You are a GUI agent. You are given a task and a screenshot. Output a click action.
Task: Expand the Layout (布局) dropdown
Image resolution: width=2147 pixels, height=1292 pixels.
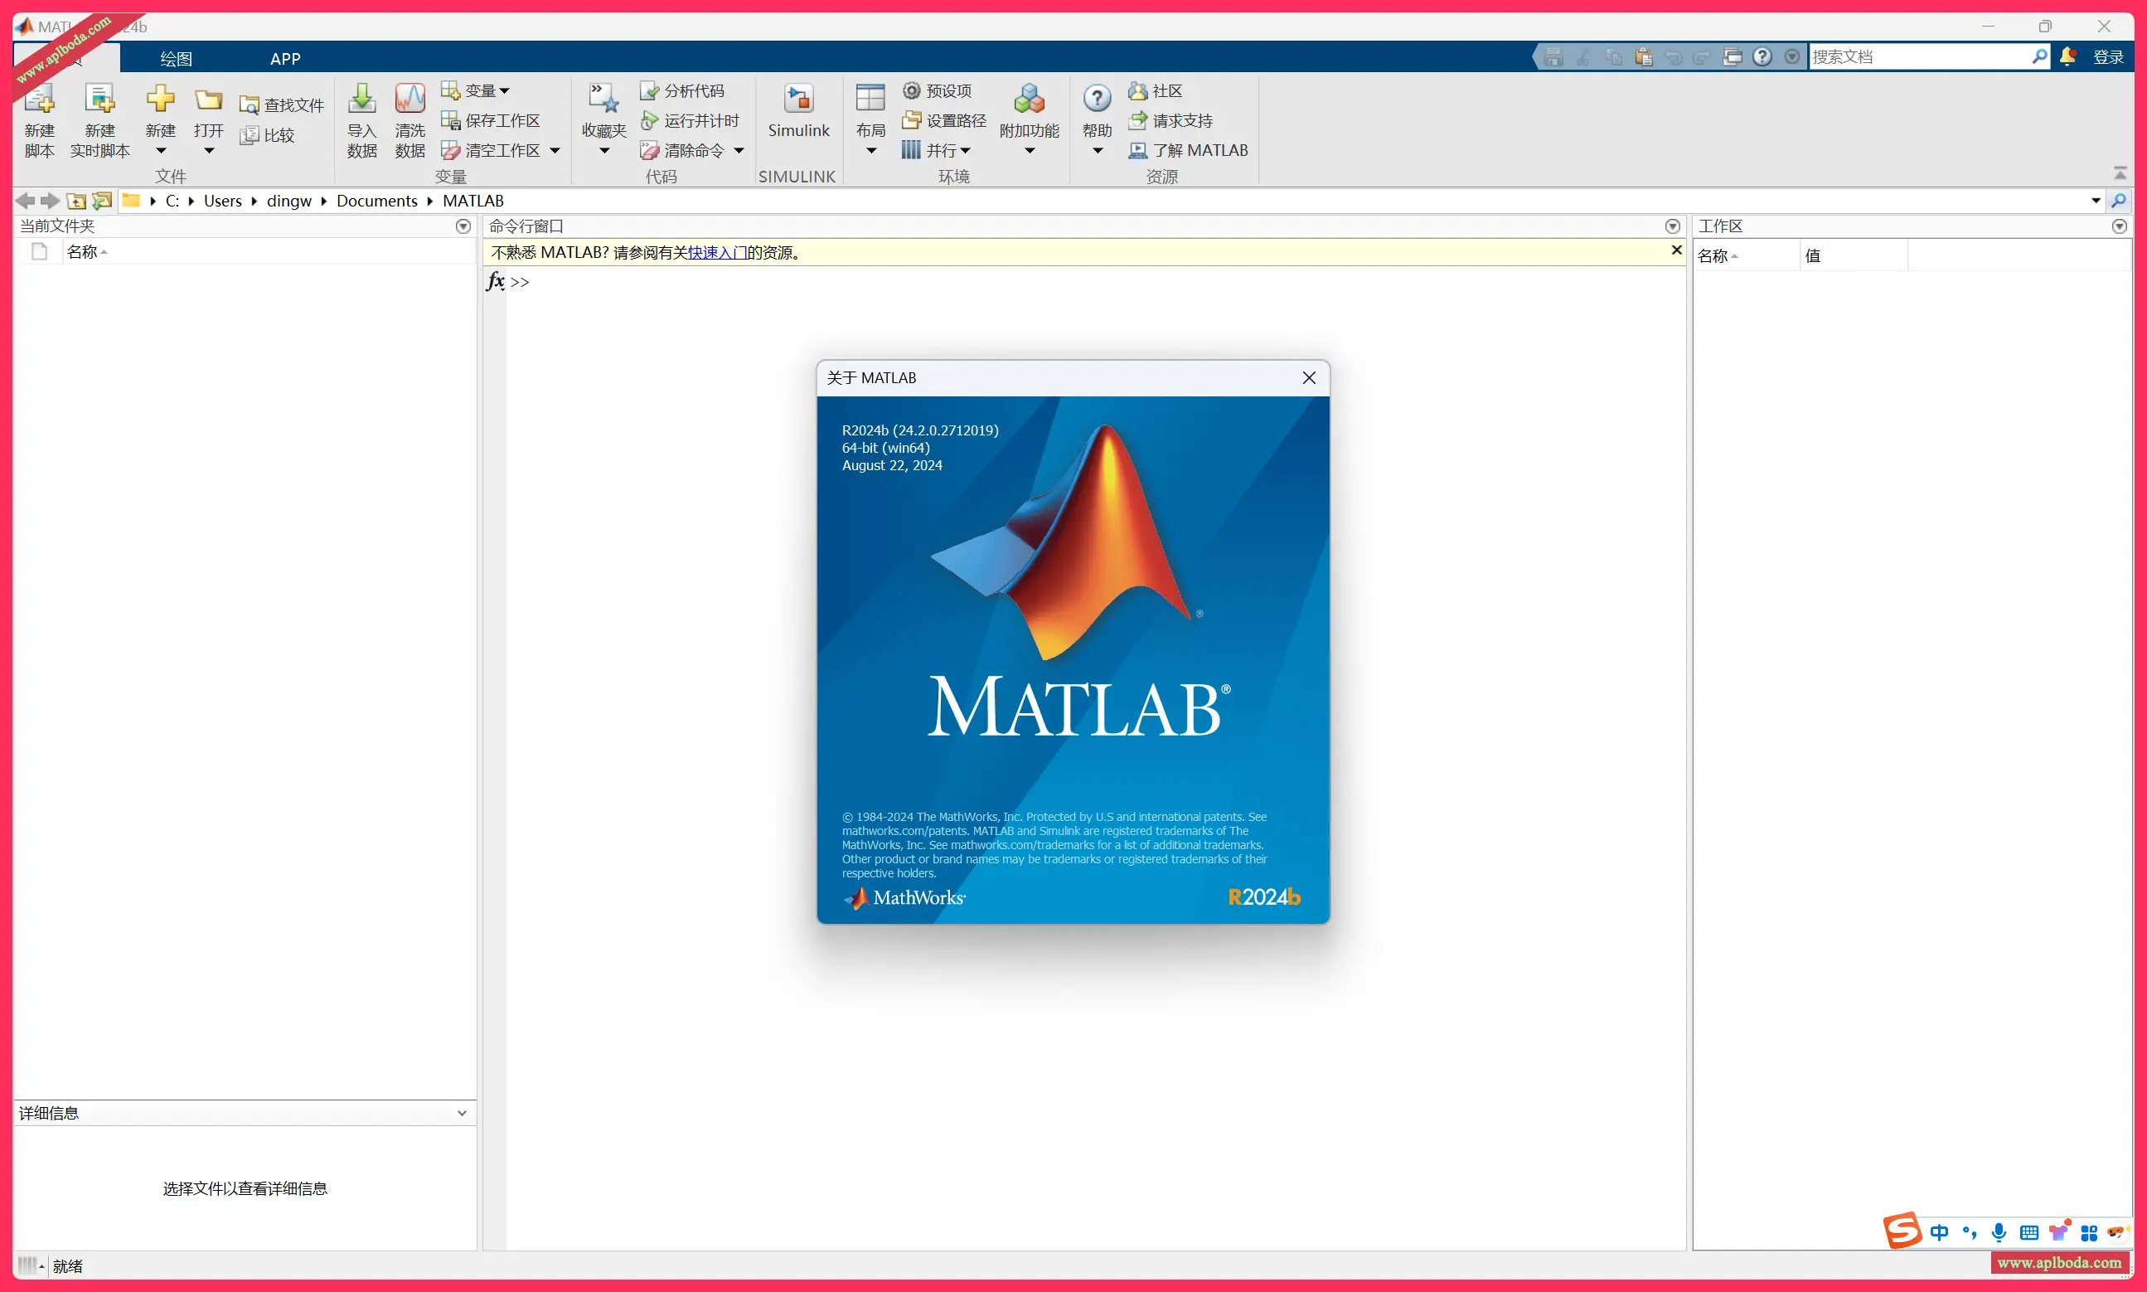click(x=870, y=151)
